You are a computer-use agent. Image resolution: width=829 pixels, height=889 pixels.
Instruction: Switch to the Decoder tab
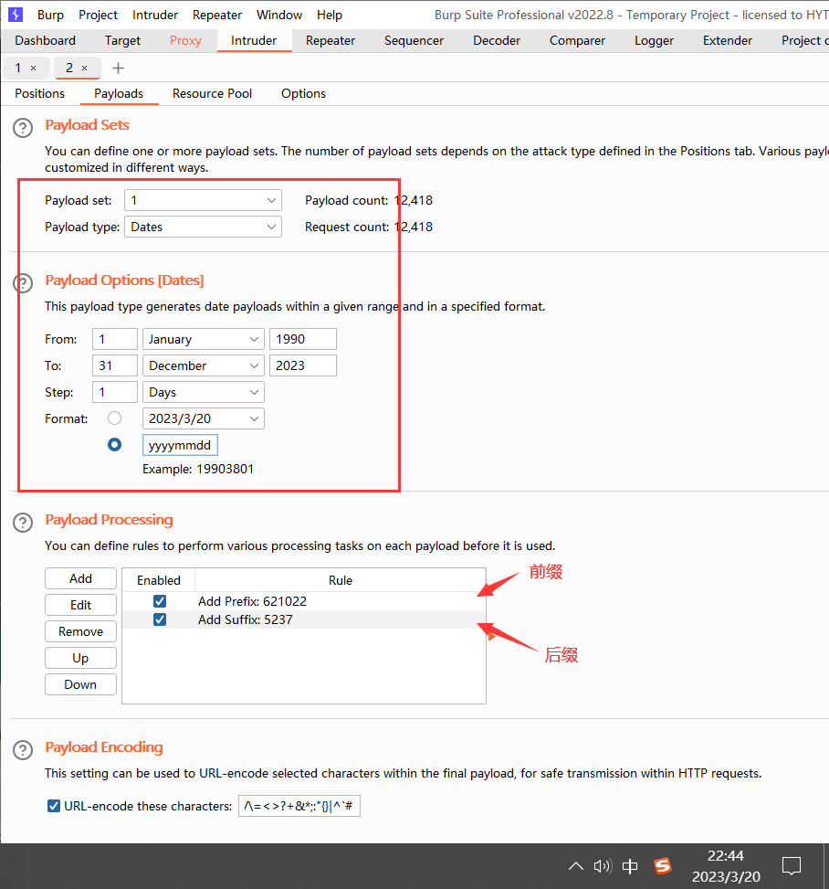tap(497, 41)
